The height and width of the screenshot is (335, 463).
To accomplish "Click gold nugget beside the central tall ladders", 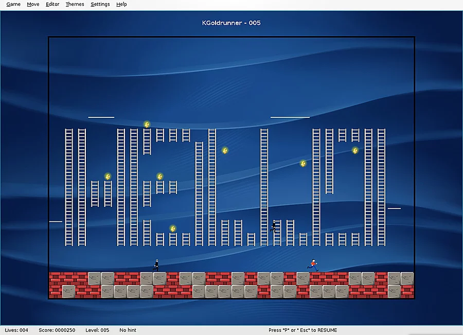I will tap(225, 151).
